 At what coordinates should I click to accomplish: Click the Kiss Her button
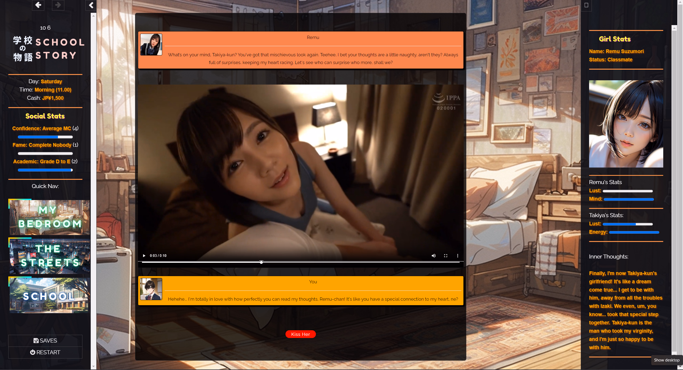coord(301,334)
